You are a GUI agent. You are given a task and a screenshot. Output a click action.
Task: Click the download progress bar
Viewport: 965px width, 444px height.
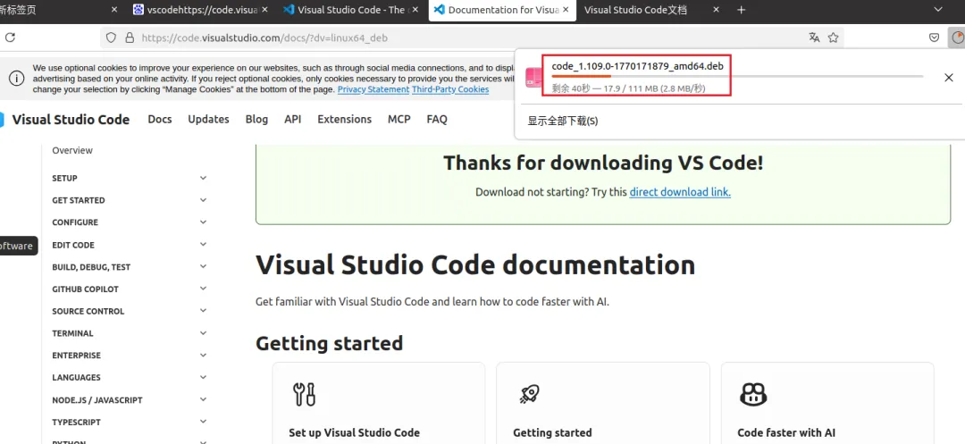pos(737,76)
